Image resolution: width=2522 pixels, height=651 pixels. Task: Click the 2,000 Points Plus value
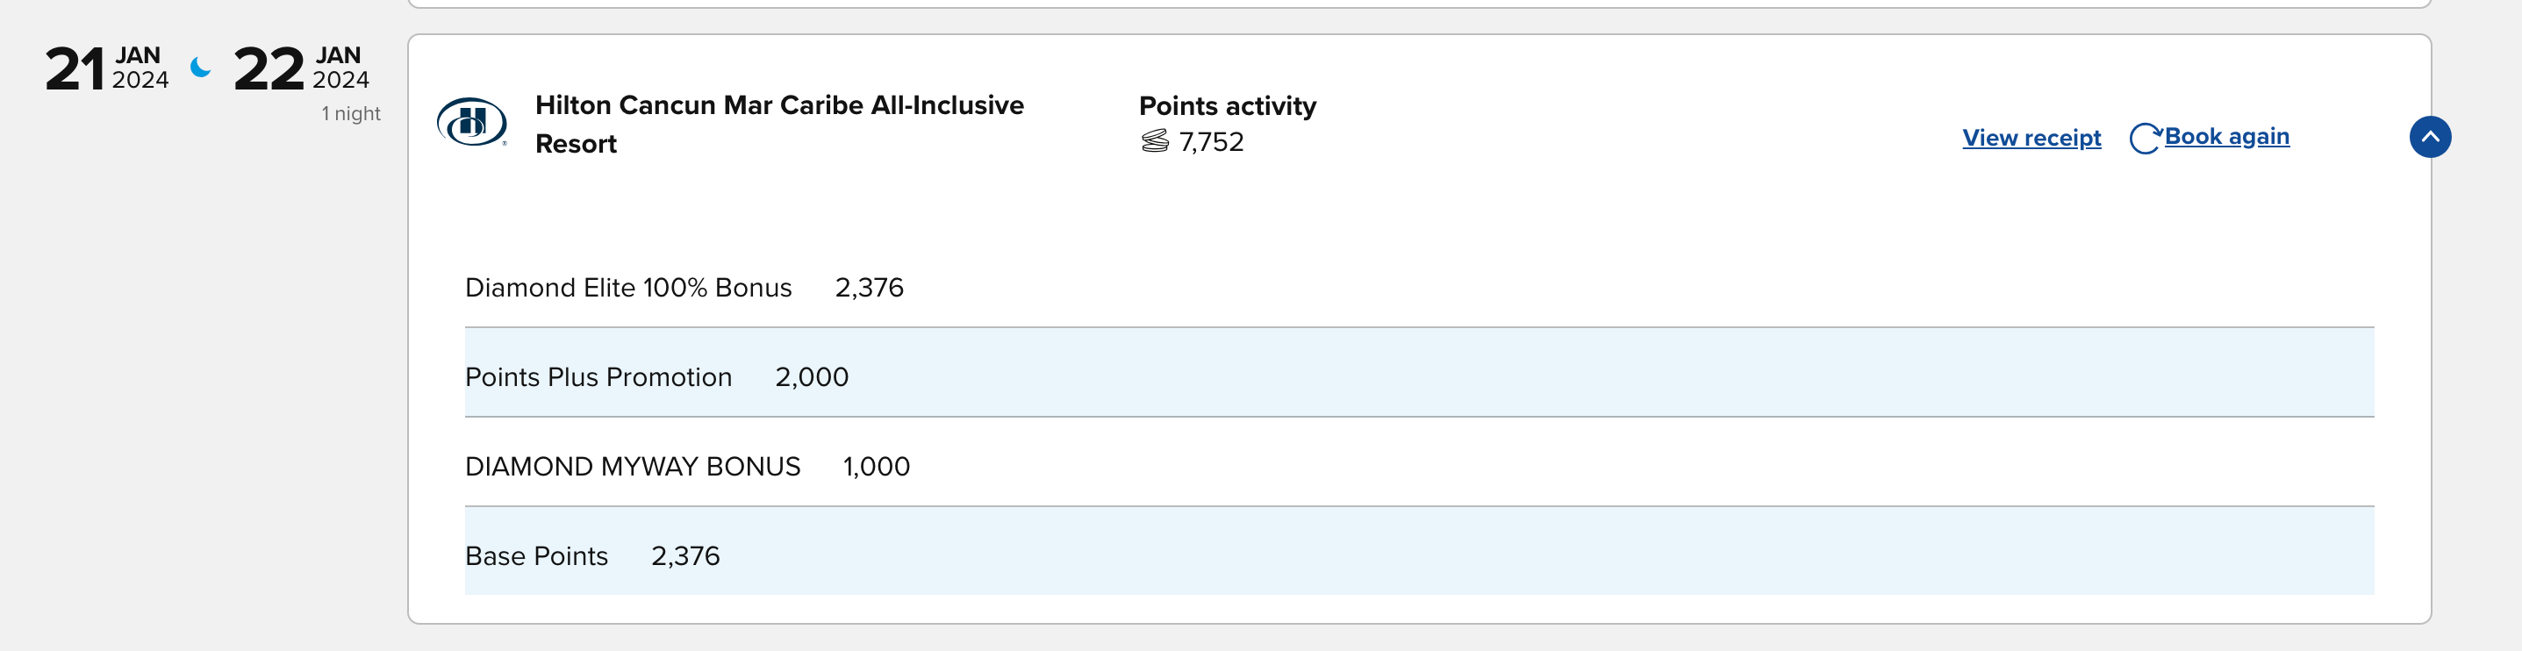point(812,377)
